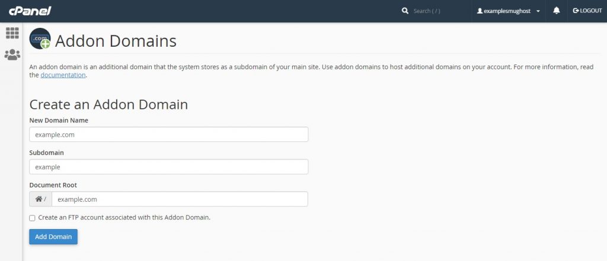Click the FTP account checkbox label text

pos(124,217)
